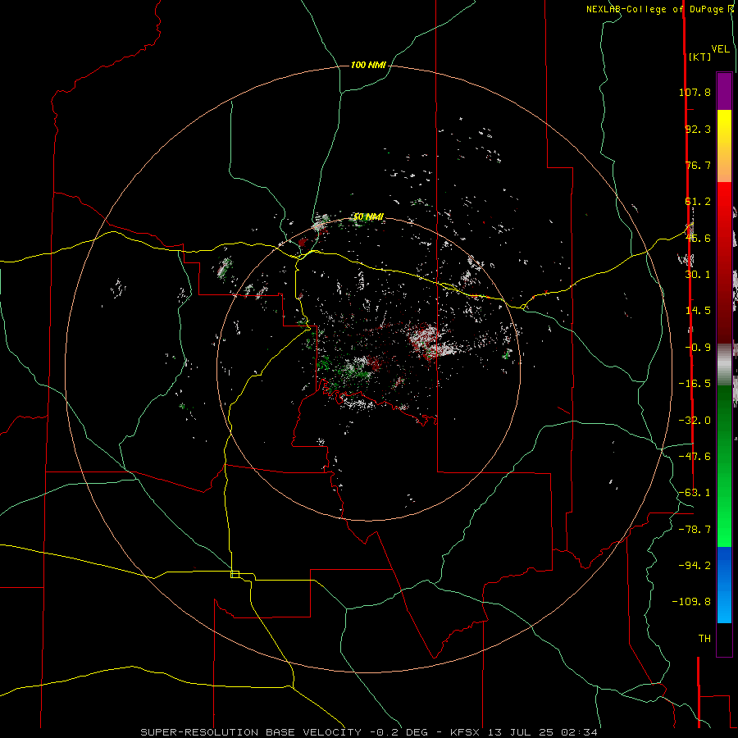Screen dimensions: 738x738
Task: Click the -0.9 legend value
Action: [698, 348]
